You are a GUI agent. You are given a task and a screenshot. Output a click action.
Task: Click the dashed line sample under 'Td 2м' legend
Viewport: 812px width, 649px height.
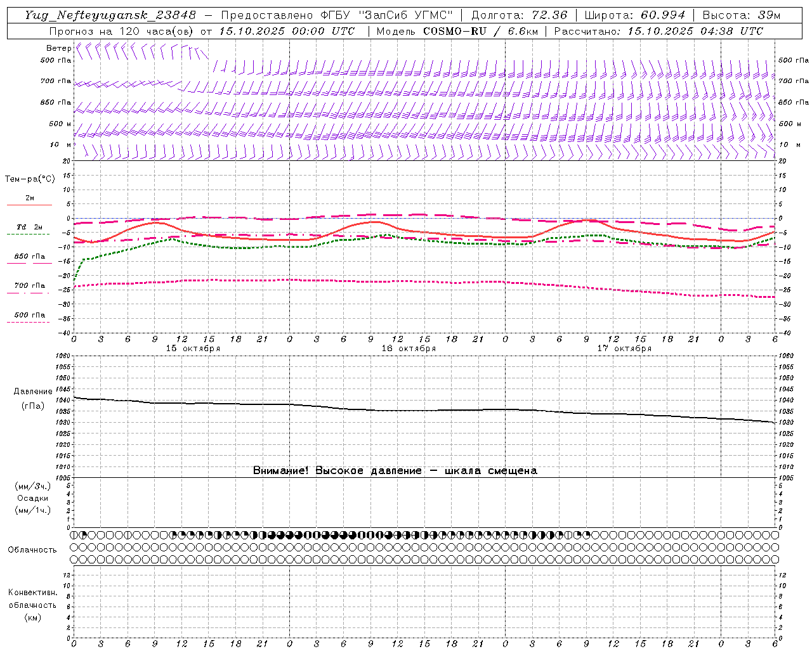click(x=29, y=234)
